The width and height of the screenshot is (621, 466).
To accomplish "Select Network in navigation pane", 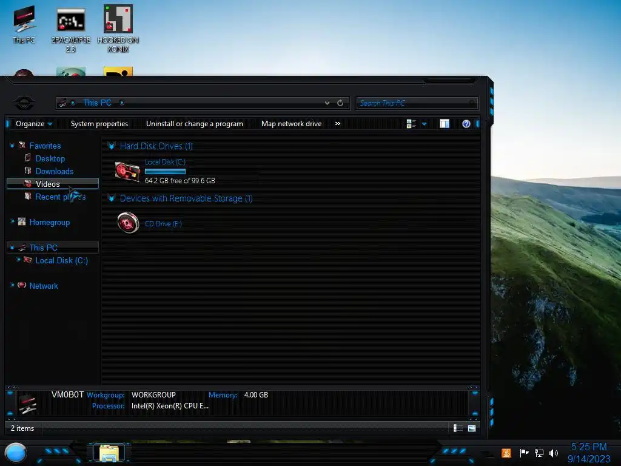I will point(44,286).
